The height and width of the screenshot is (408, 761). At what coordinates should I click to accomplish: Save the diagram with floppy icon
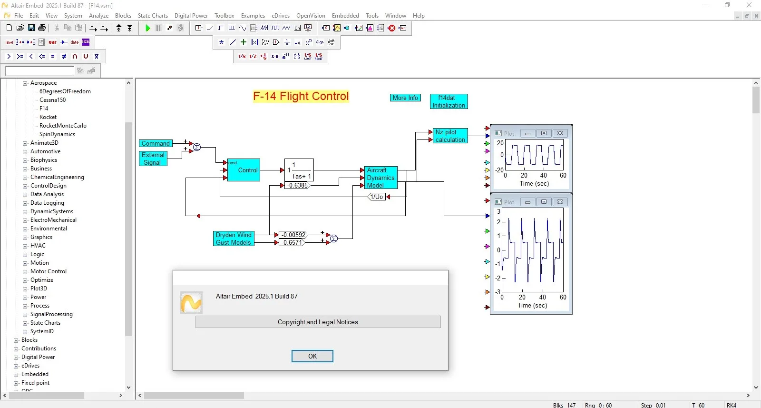[31, 28]
